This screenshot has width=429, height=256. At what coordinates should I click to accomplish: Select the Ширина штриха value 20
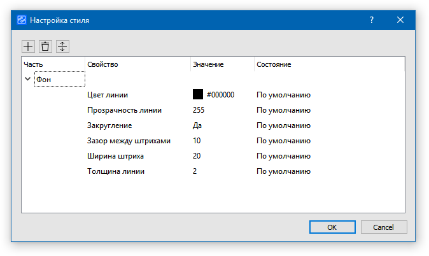[x=197, y=156]
